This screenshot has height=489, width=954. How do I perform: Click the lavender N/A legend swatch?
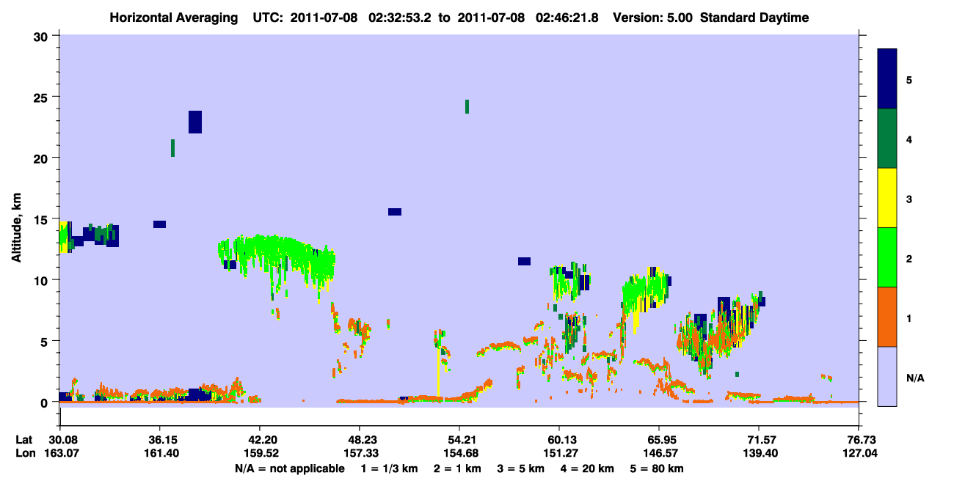coord(887,376)
